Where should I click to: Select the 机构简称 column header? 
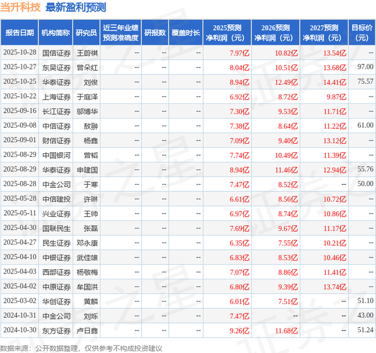(56, 33)
